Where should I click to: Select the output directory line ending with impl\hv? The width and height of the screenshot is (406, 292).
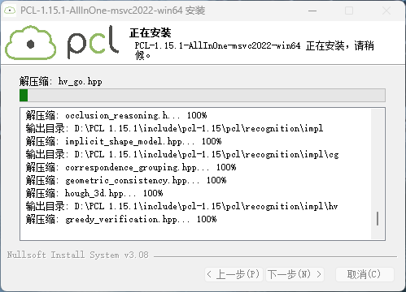[x=181, y=206]
